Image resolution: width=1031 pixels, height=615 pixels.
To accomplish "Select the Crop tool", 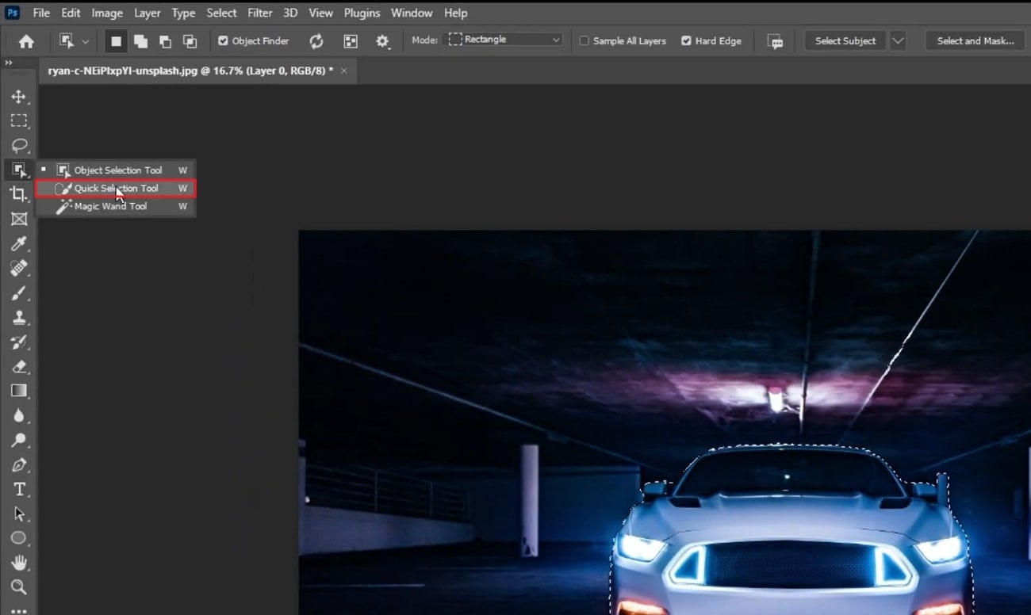I will pos(18,195).
